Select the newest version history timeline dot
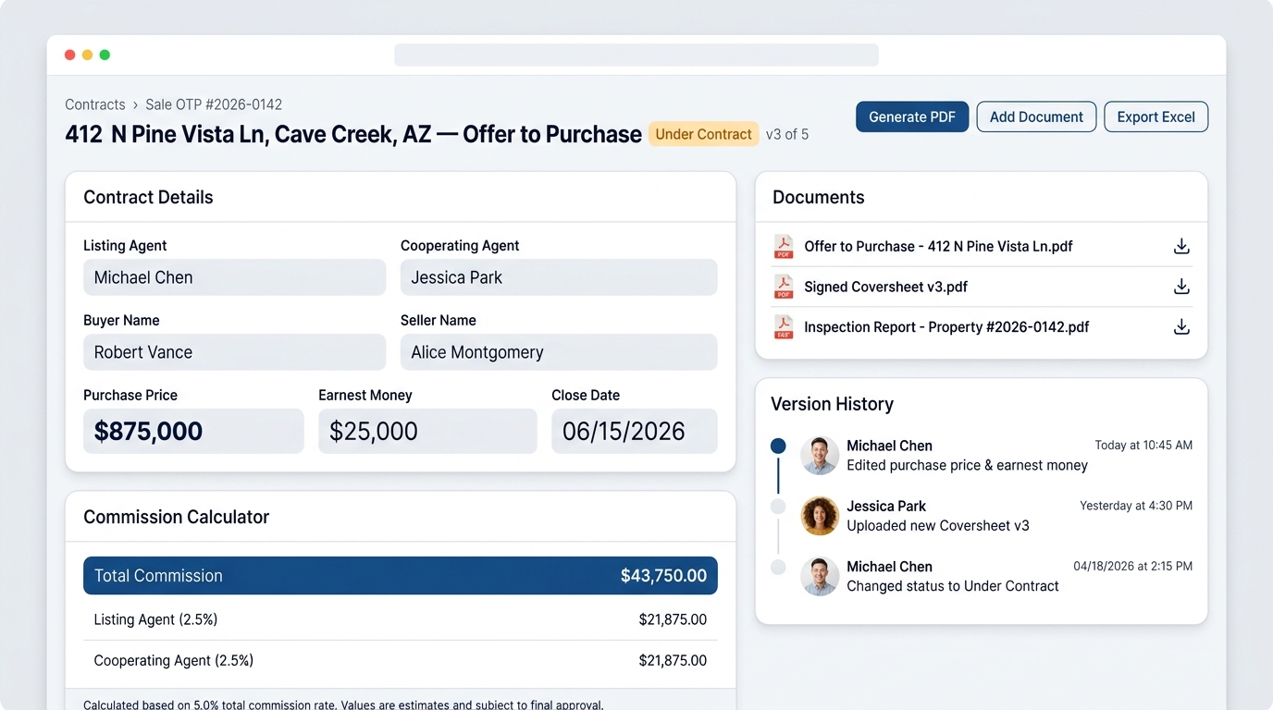 (x=778, y=447)
